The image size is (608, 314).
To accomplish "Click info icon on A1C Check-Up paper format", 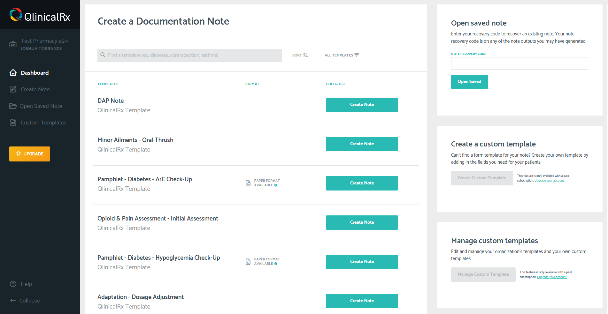I will click(x=276, y=185).
